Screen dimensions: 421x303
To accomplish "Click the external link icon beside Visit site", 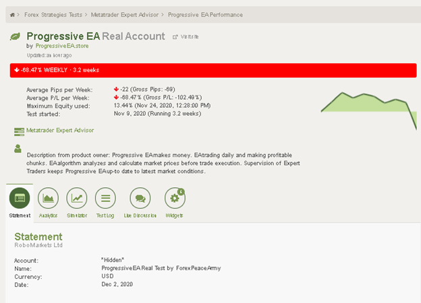I will click(x=175, y=37).
